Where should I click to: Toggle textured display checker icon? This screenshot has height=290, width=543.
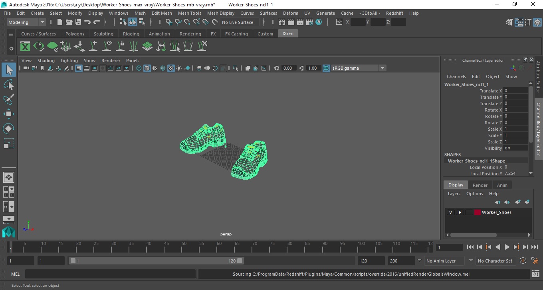coord(171,68)
